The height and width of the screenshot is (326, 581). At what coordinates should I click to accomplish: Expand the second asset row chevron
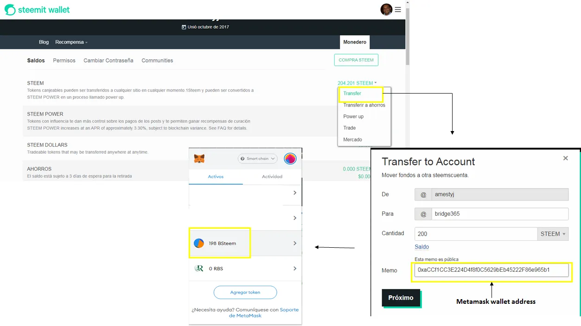295,218
